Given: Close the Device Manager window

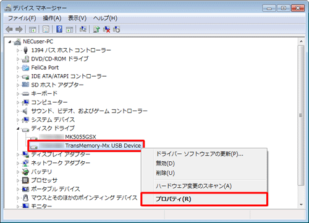Looking at the screenshot, I should point(298,8).
